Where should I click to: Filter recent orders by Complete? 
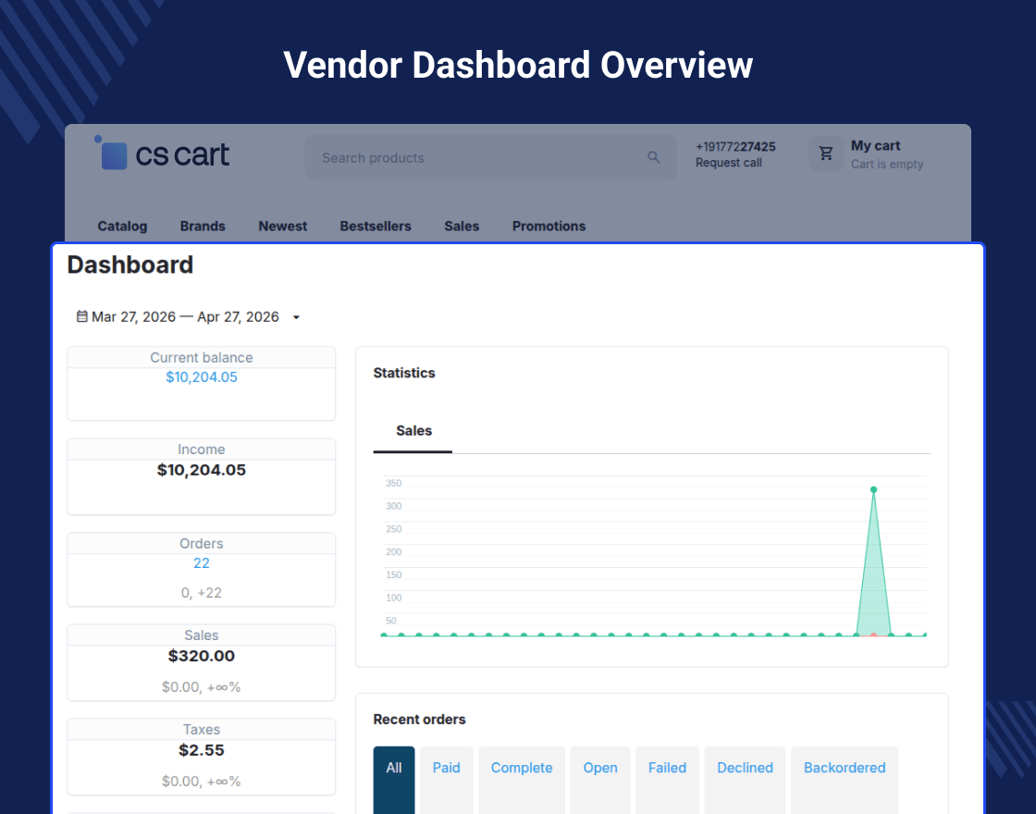point(522,780)
